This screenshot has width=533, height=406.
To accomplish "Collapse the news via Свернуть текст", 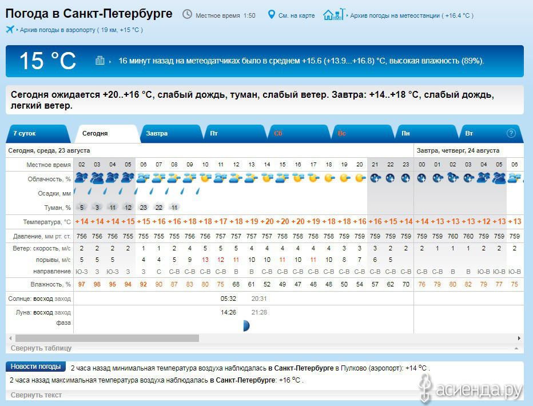I will tap(36, 395).
